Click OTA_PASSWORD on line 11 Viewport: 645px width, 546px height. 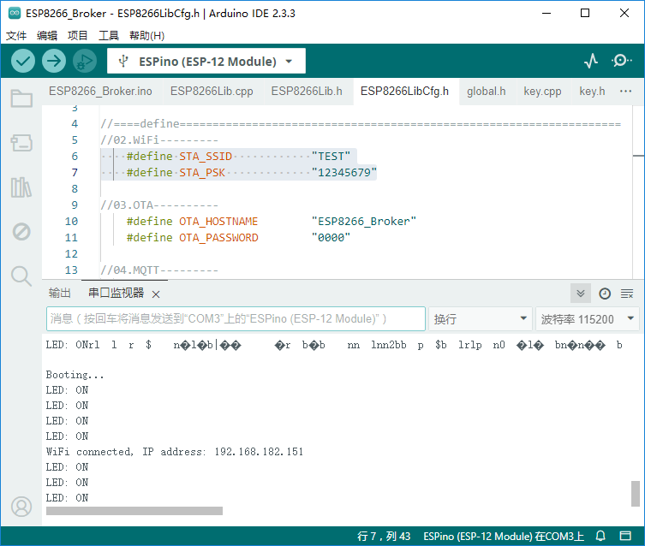pos(218,238)
